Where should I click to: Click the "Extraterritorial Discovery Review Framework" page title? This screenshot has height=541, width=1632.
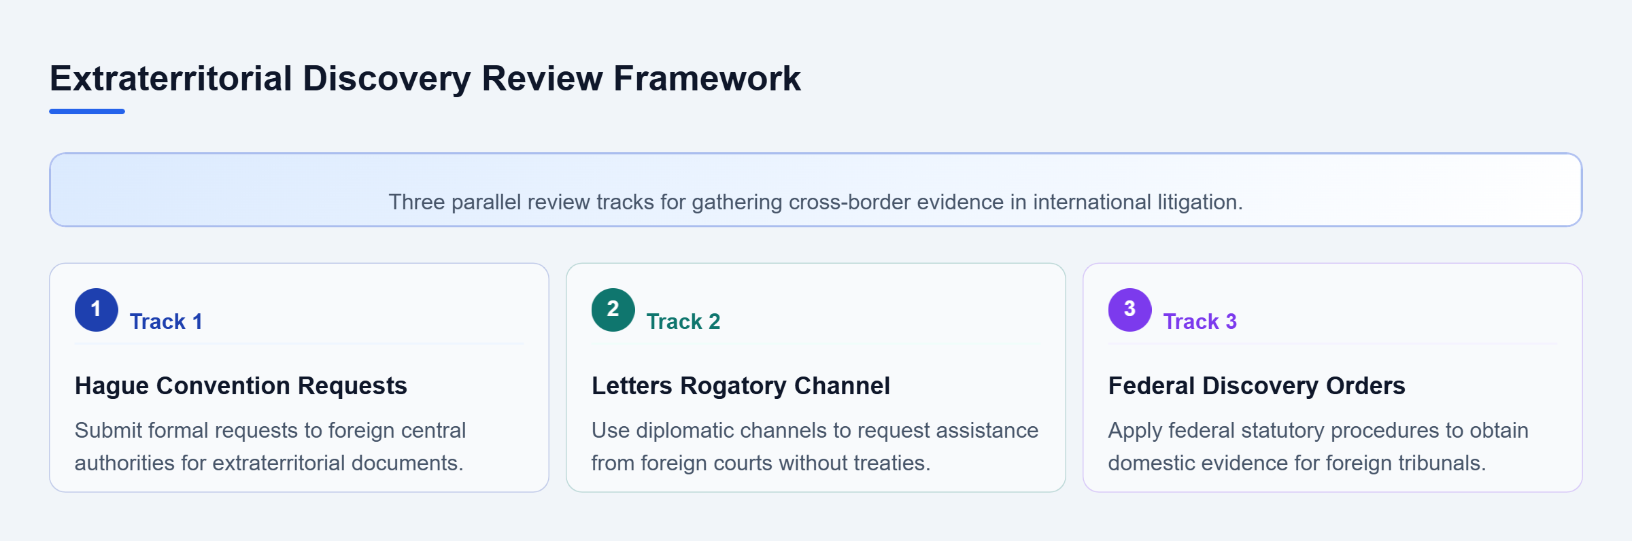point(425,79)
